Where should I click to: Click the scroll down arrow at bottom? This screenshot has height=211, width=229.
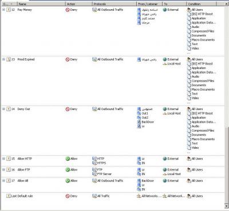[x=227, y=206]
